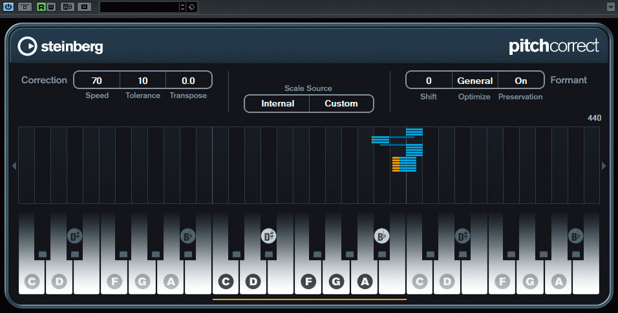Toggle formant Preservation On
This screenshot has width=618, height=313.
coord(520,81)
